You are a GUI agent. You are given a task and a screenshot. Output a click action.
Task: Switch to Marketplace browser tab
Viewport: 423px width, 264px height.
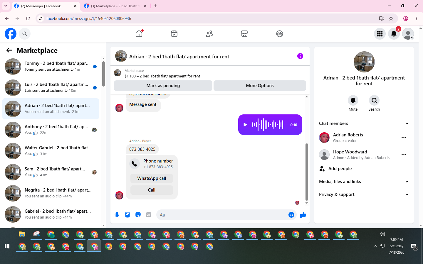[115, 6]
